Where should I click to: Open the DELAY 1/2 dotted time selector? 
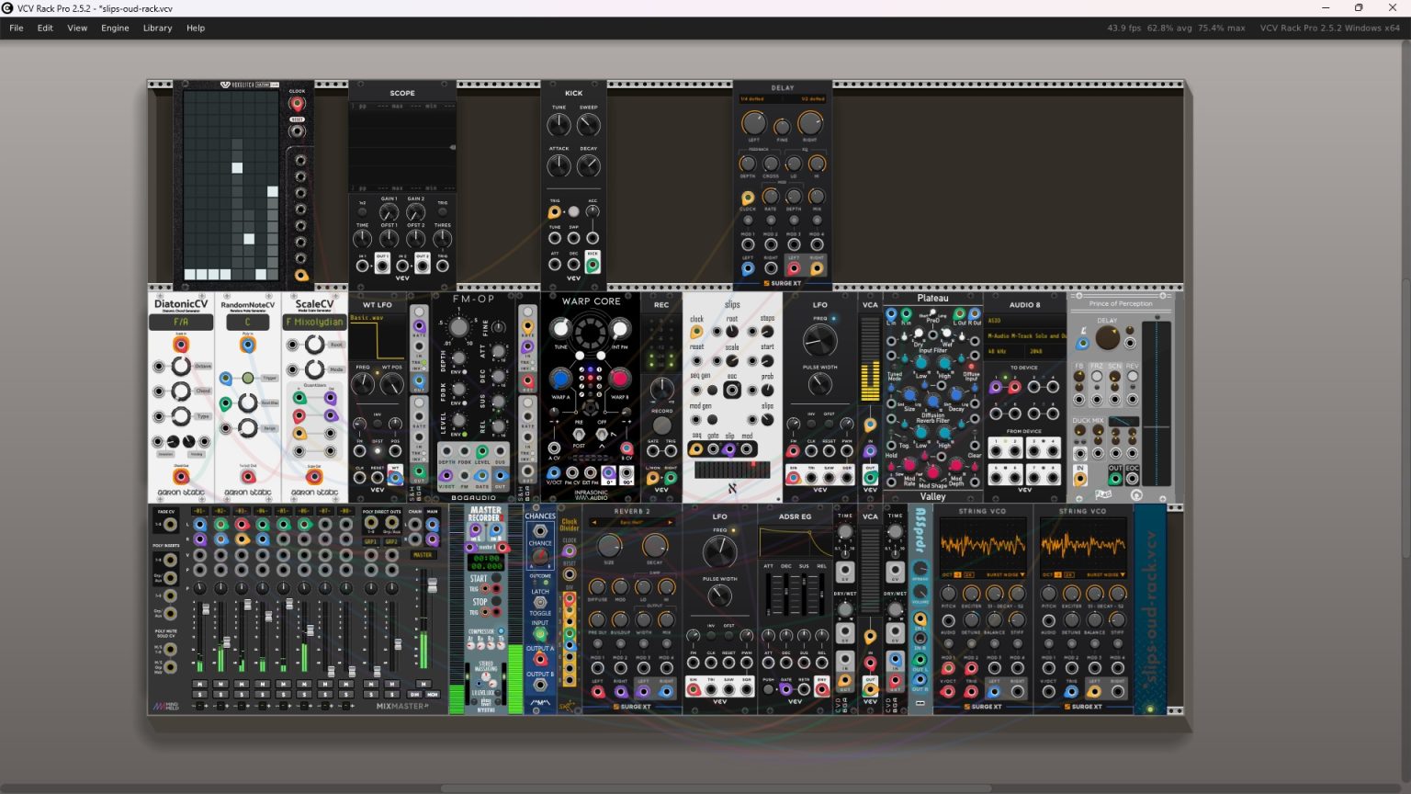click(x=812, y=98)
